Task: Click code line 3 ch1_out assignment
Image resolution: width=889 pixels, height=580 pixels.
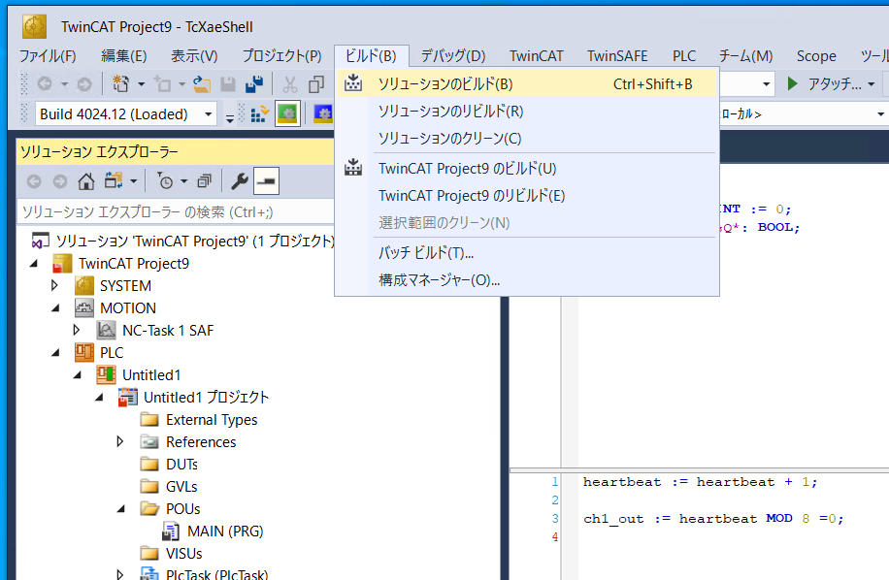Action: coord(713,519)
